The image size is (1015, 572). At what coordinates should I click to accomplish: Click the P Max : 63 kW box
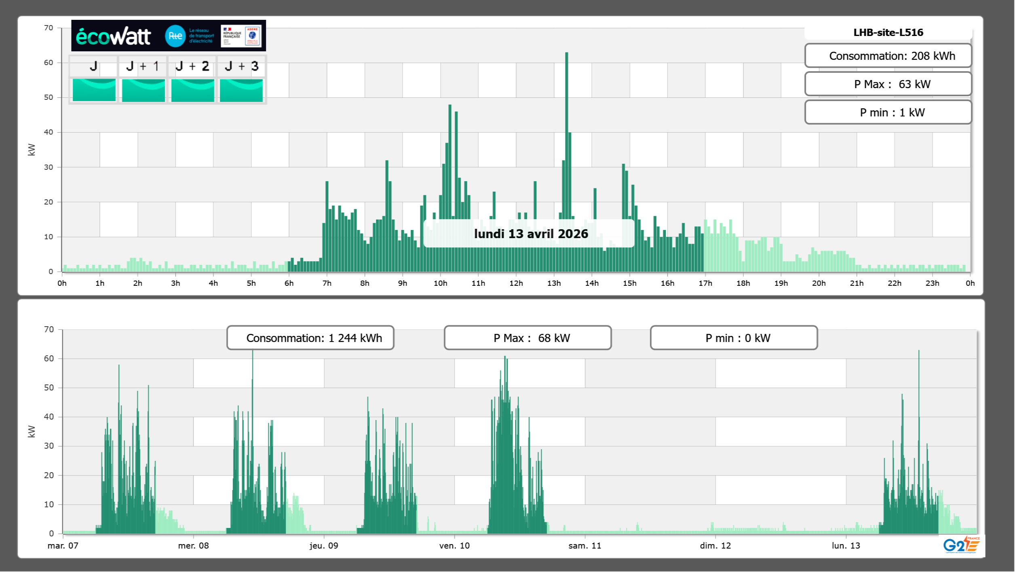(888, 84)
